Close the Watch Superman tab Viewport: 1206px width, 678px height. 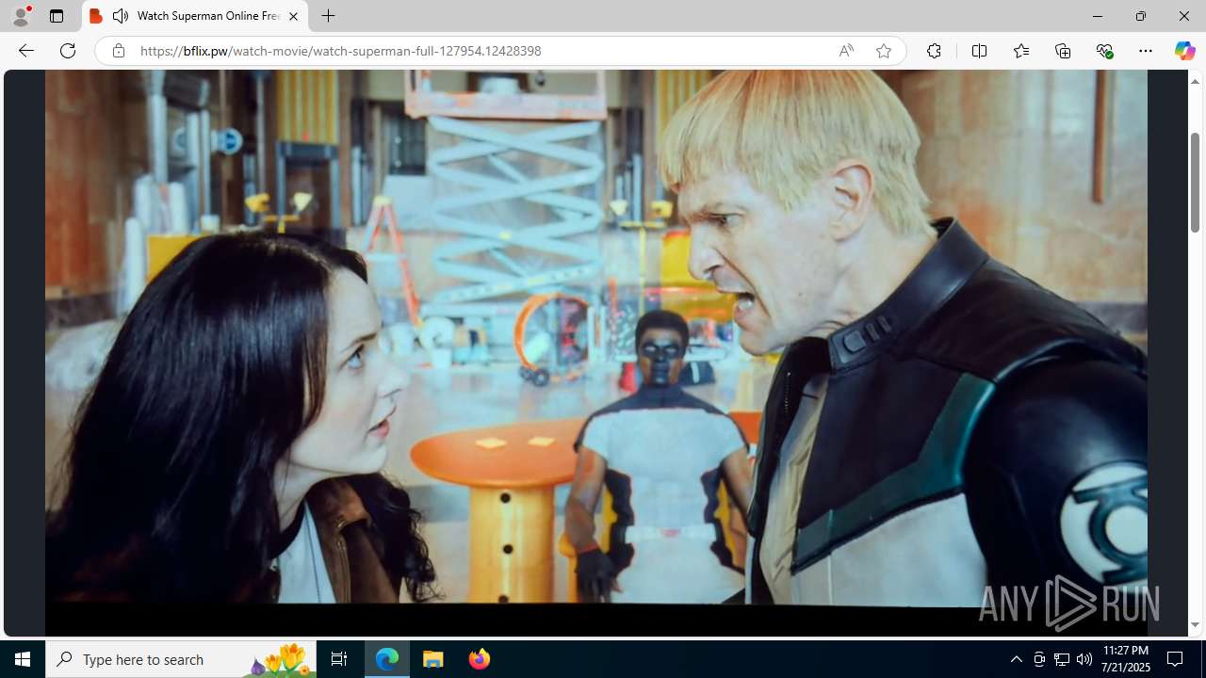tap(293, 16)
